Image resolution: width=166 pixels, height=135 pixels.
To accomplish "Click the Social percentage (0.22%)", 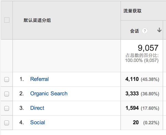I will click(x=151, y=123).
